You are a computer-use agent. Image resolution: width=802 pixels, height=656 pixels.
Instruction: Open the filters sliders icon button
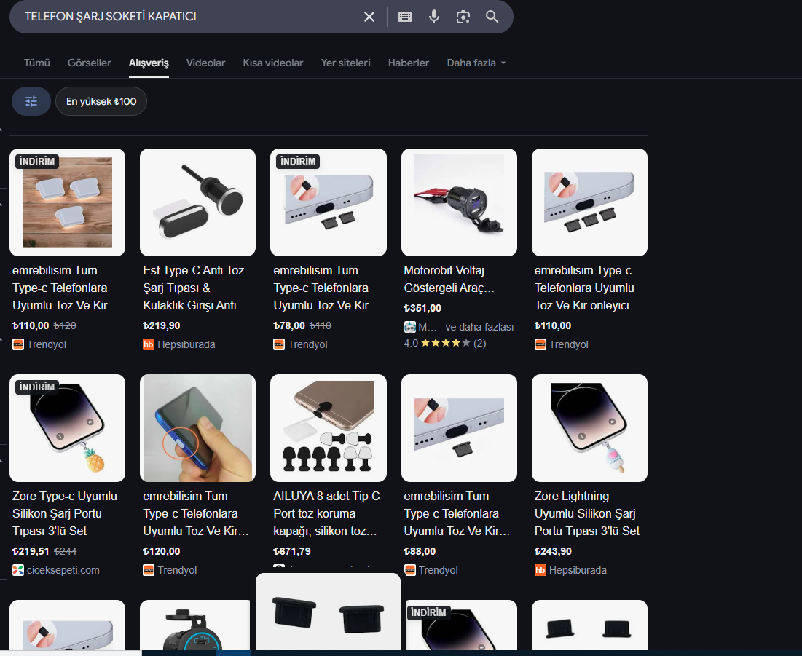coord(31,101)
